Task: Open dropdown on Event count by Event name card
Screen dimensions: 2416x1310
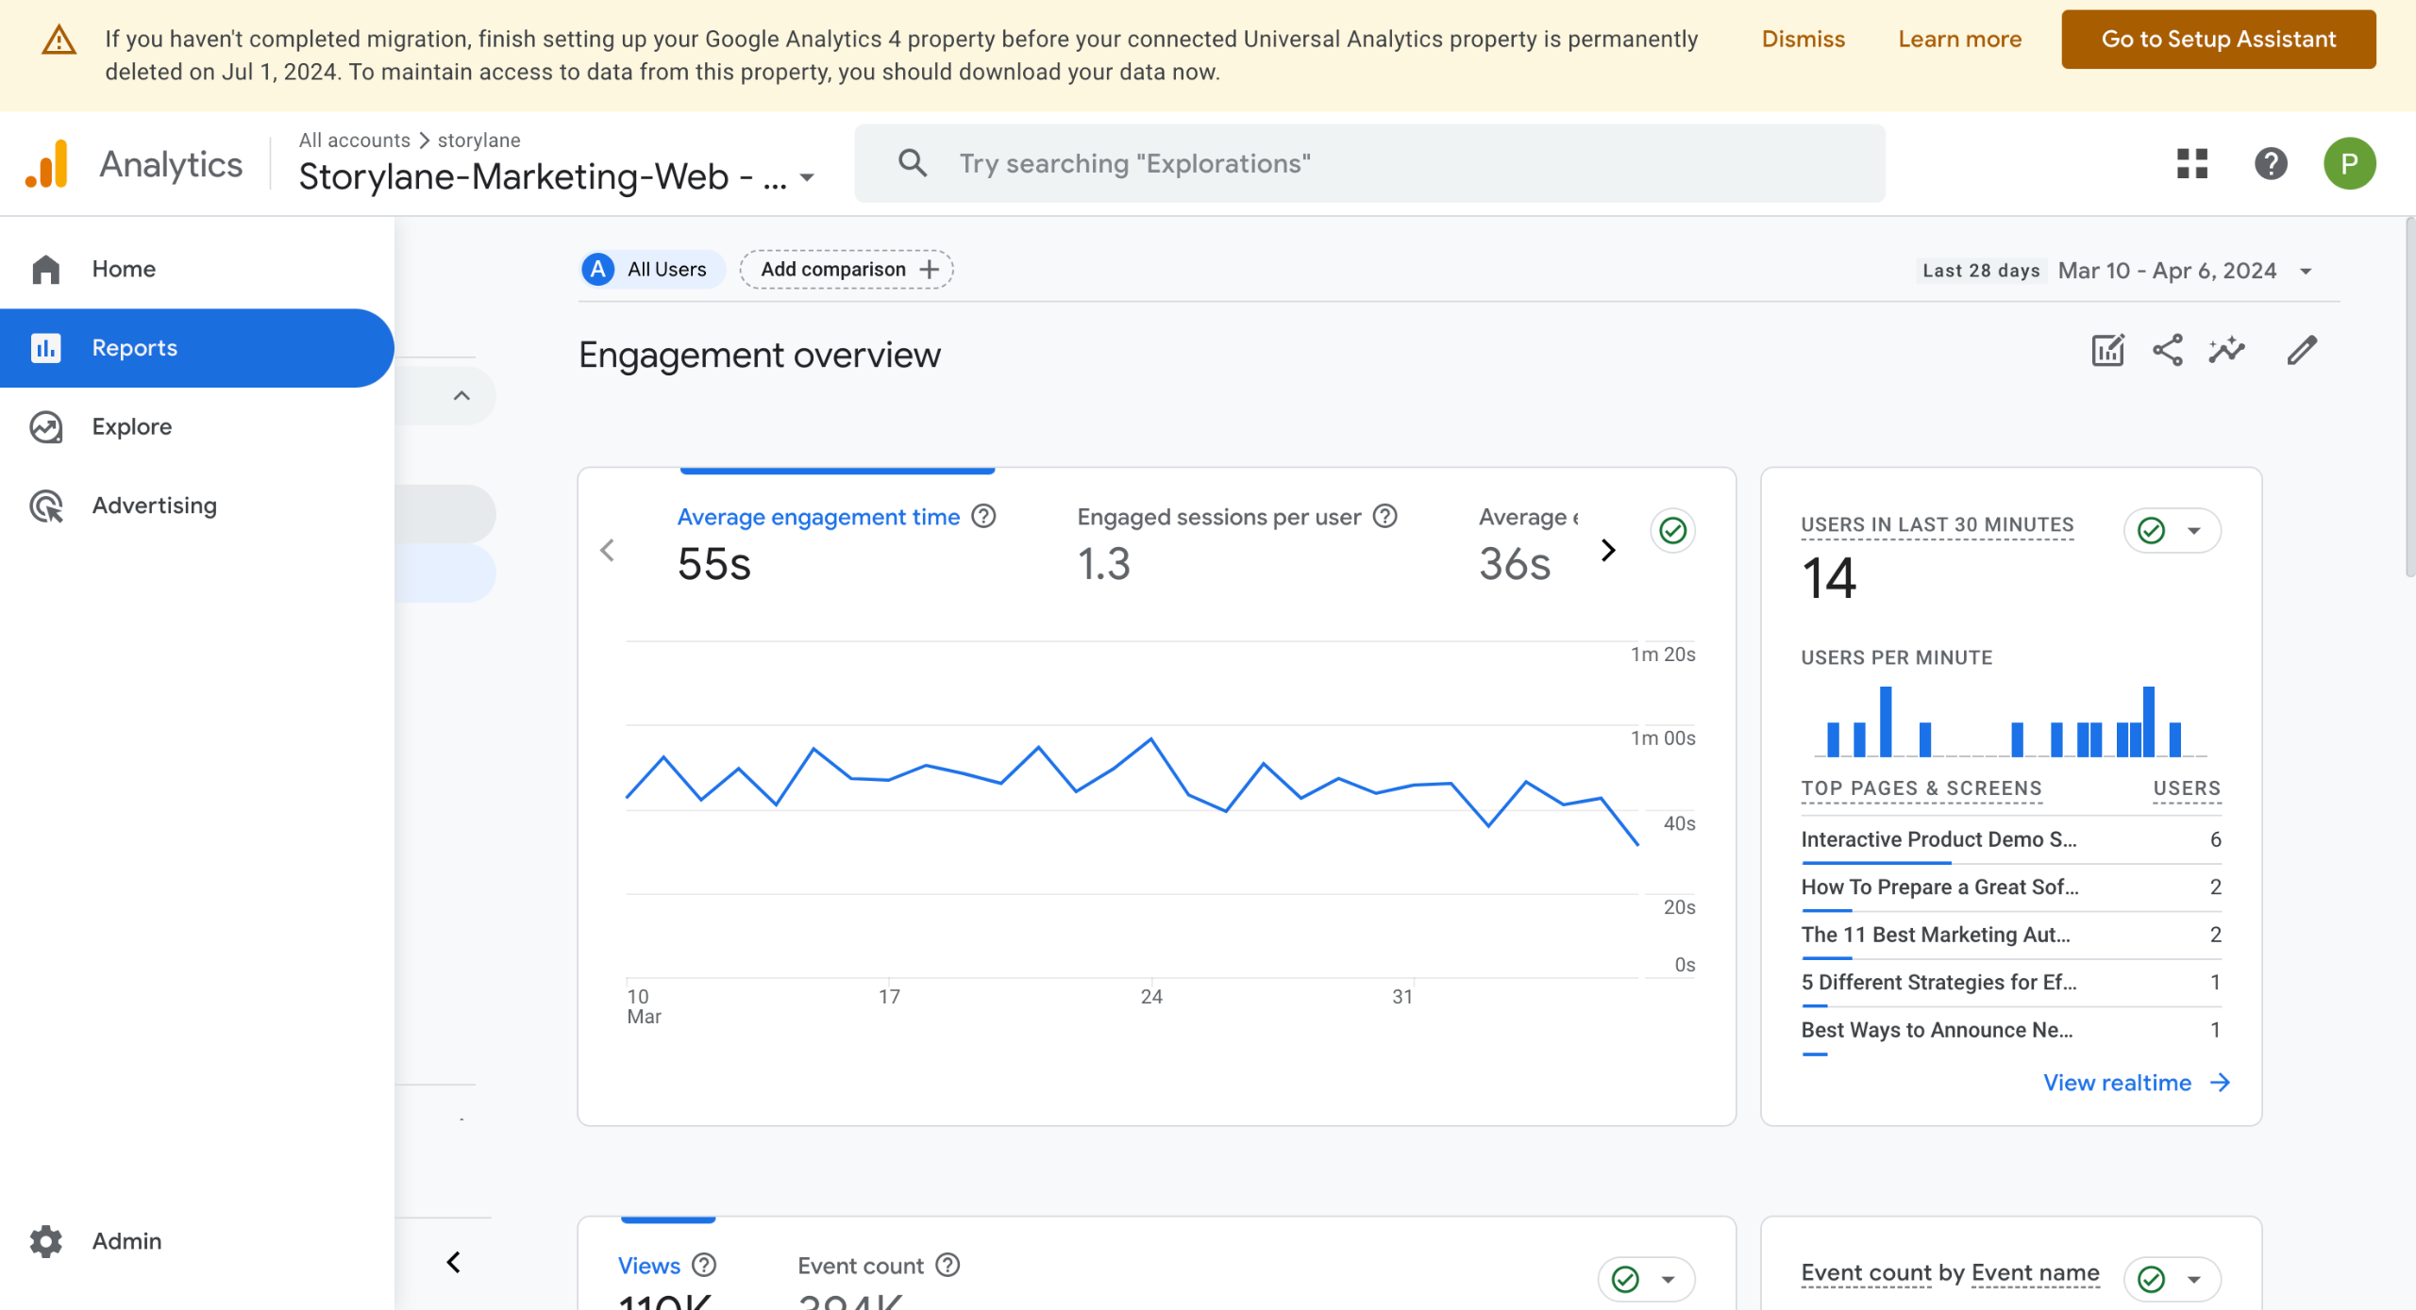Action: click(2193, 1279)
